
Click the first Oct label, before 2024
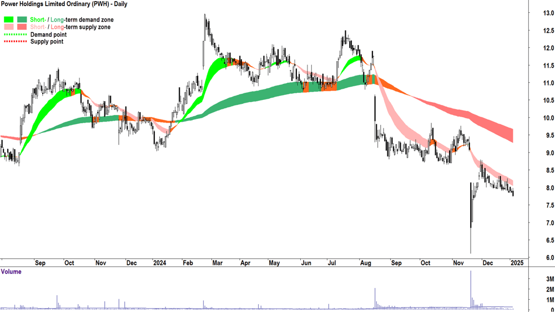tap(69, 263)
